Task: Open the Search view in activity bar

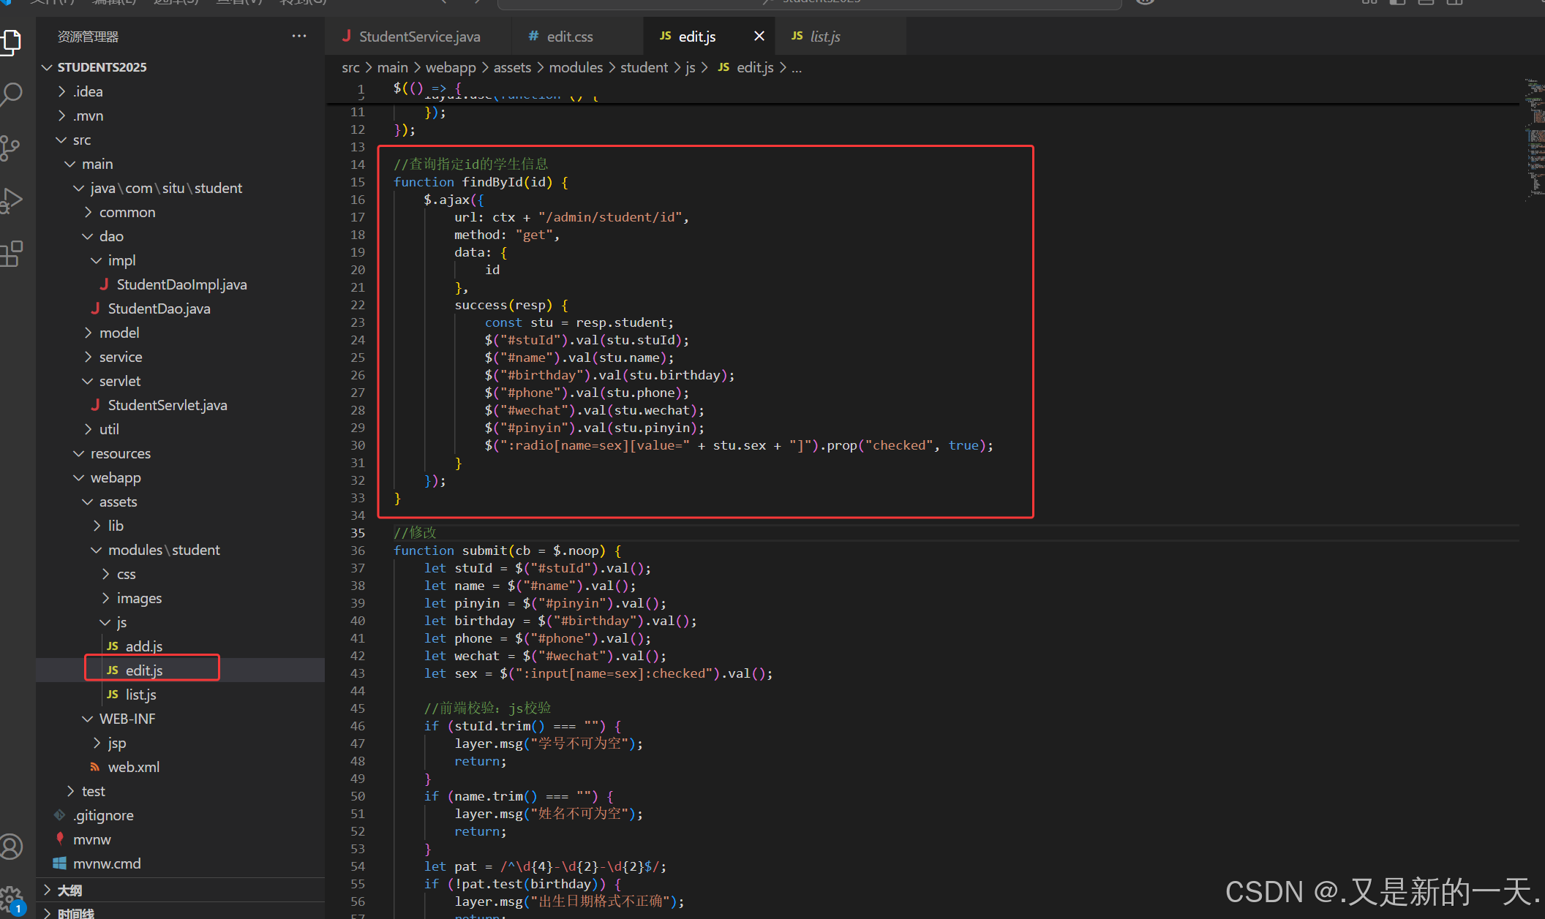Action: click(11, 94)
